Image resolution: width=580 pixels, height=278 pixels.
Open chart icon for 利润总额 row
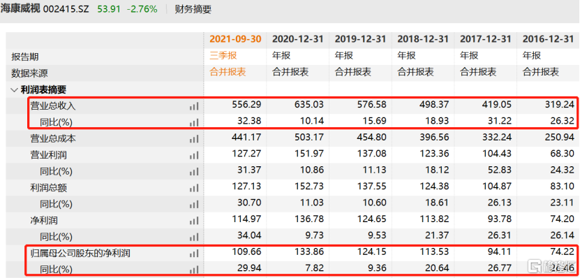[194, 188]
